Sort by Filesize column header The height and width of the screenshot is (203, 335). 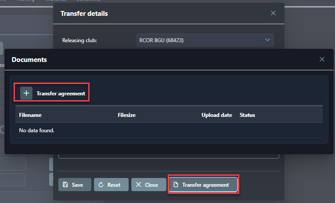click(126, 115)
